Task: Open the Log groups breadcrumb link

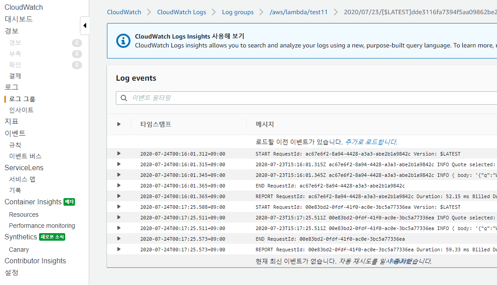Action: [x=238, y=12]
